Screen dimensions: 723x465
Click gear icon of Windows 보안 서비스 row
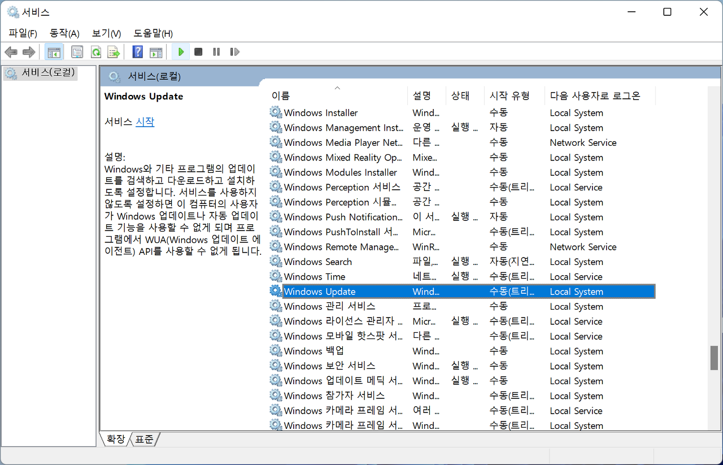point(276,366)
